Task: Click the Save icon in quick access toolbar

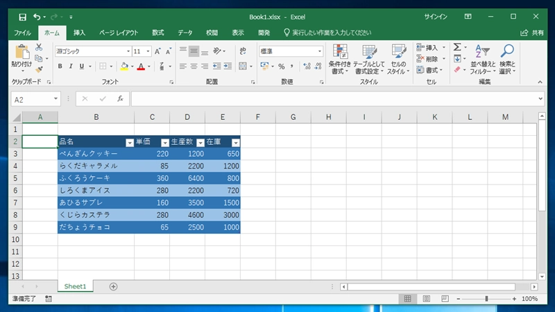Action: click(23, 17)
